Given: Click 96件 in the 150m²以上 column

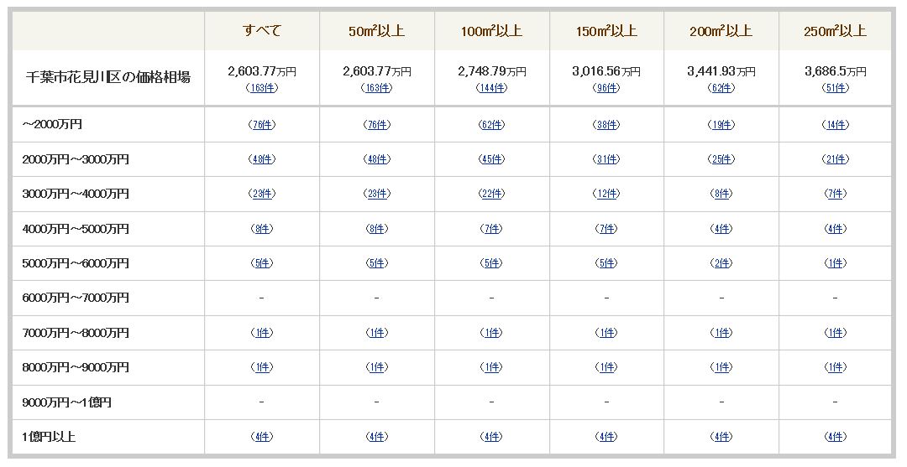Looking at the screenshot, I should (606, 88).
